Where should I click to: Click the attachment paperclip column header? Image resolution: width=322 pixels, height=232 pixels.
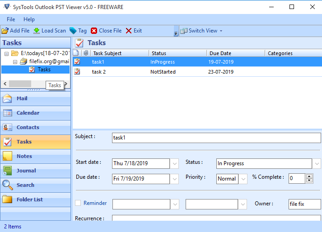(86, 53)
